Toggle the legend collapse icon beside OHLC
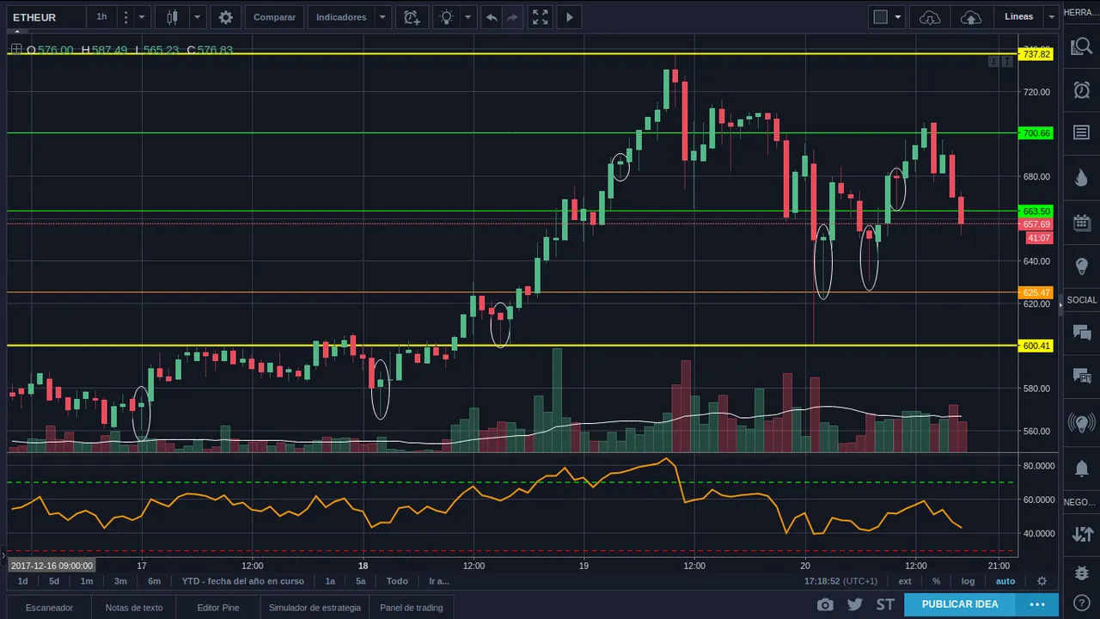1100x619 pixels. pyautogui.click(x=16, y=50)
